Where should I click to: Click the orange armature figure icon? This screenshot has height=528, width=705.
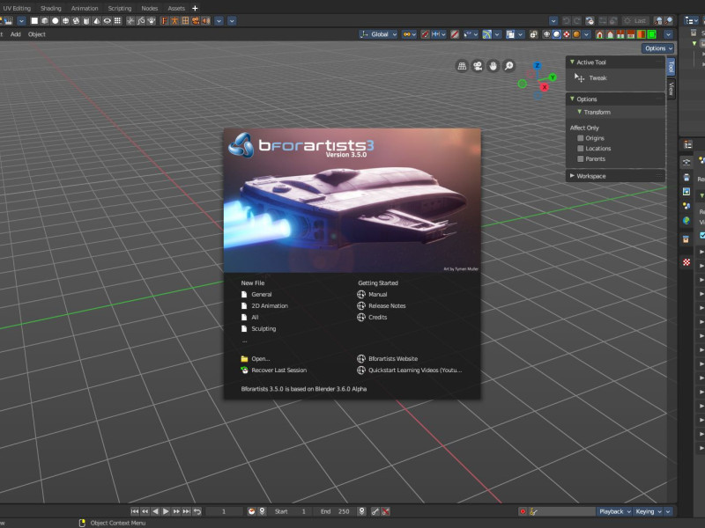[174, 20]
